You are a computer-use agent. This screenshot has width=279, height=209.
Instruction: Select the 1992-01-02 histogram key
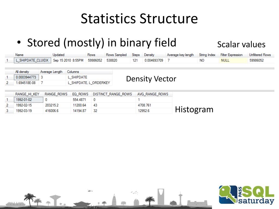coord(28,100)
